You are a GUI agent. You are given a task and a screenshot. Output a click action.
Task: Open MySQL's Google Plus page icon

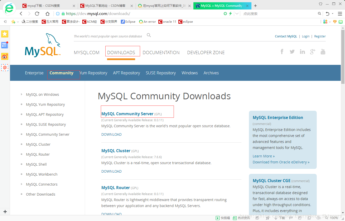click(x=313, y=52)
